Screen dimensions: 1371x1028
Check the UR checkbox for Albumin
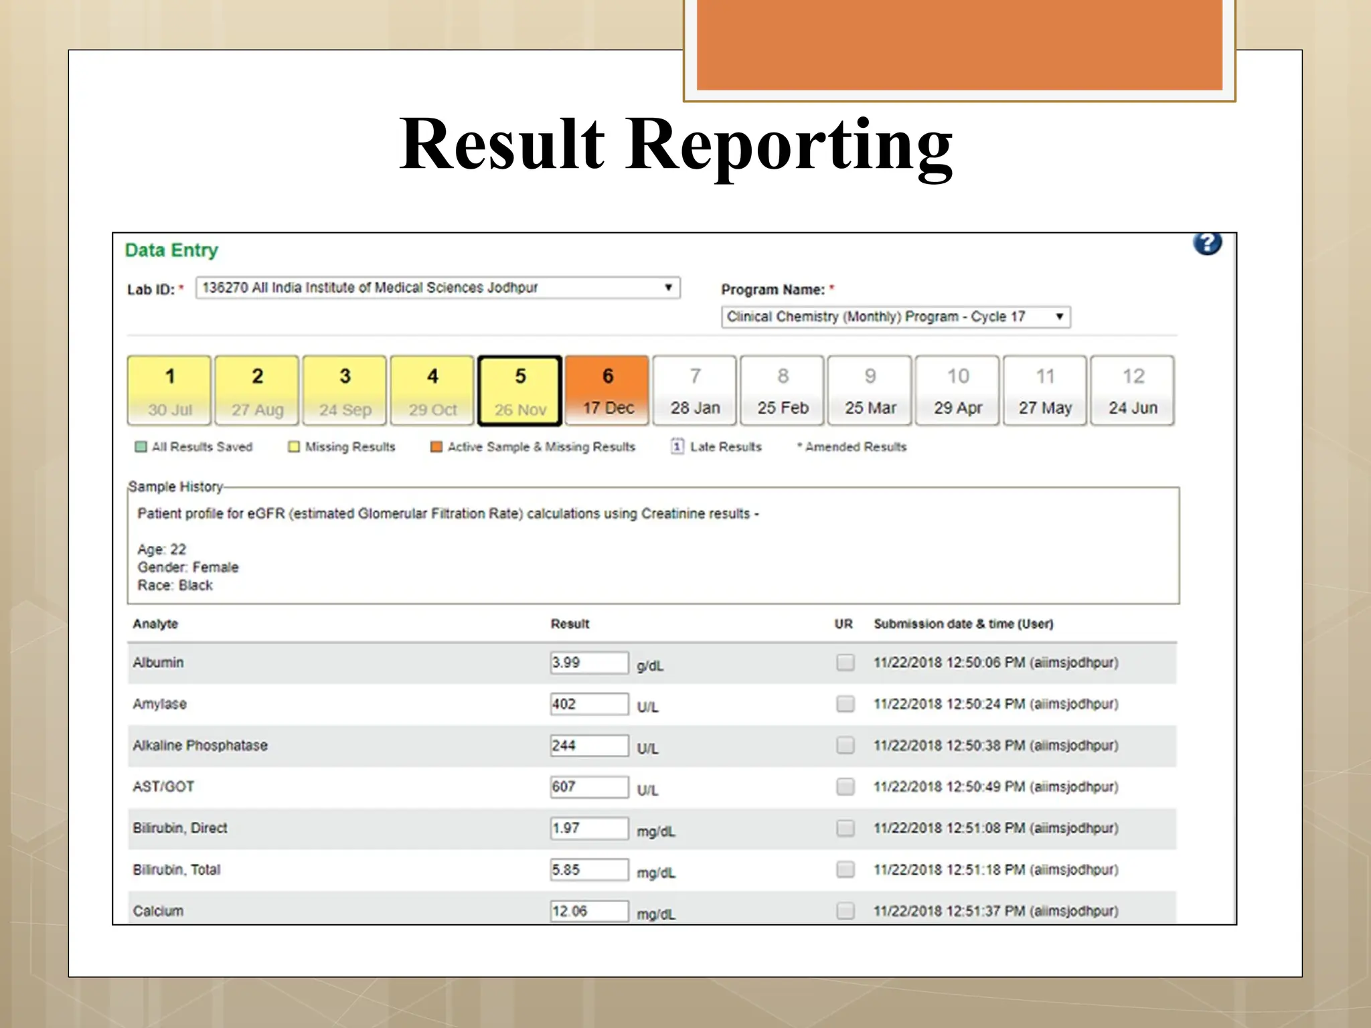click(x=845, y=663)
